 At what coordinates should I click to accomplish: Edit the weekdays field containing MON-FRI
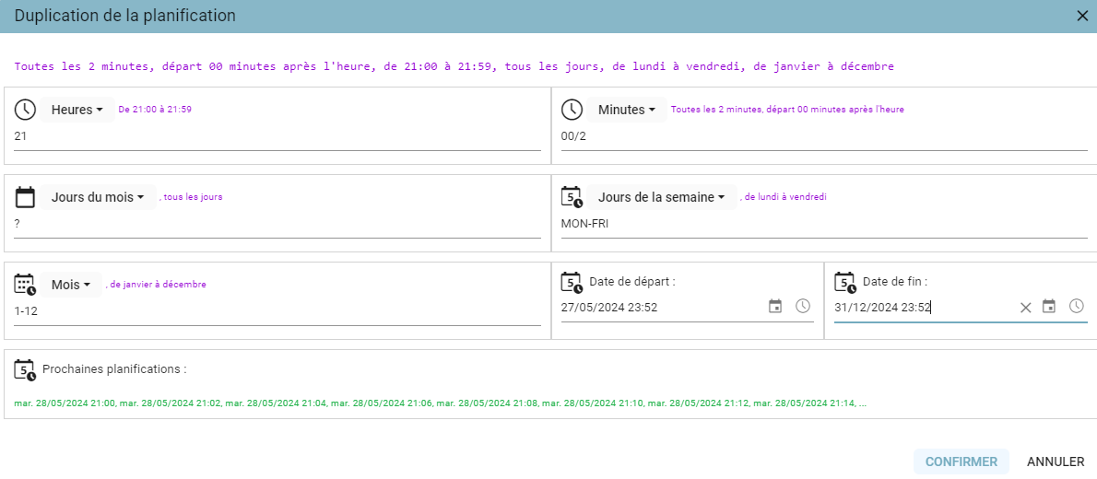click(824, 224)
